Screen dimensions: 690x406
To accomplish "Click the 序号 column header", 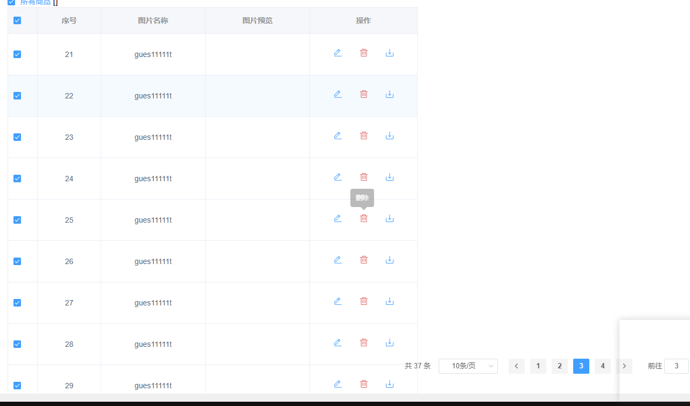I will tap(69, 20).
